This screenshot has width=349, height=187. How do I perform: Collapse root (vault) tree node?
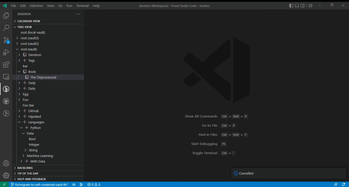point(17,49)
